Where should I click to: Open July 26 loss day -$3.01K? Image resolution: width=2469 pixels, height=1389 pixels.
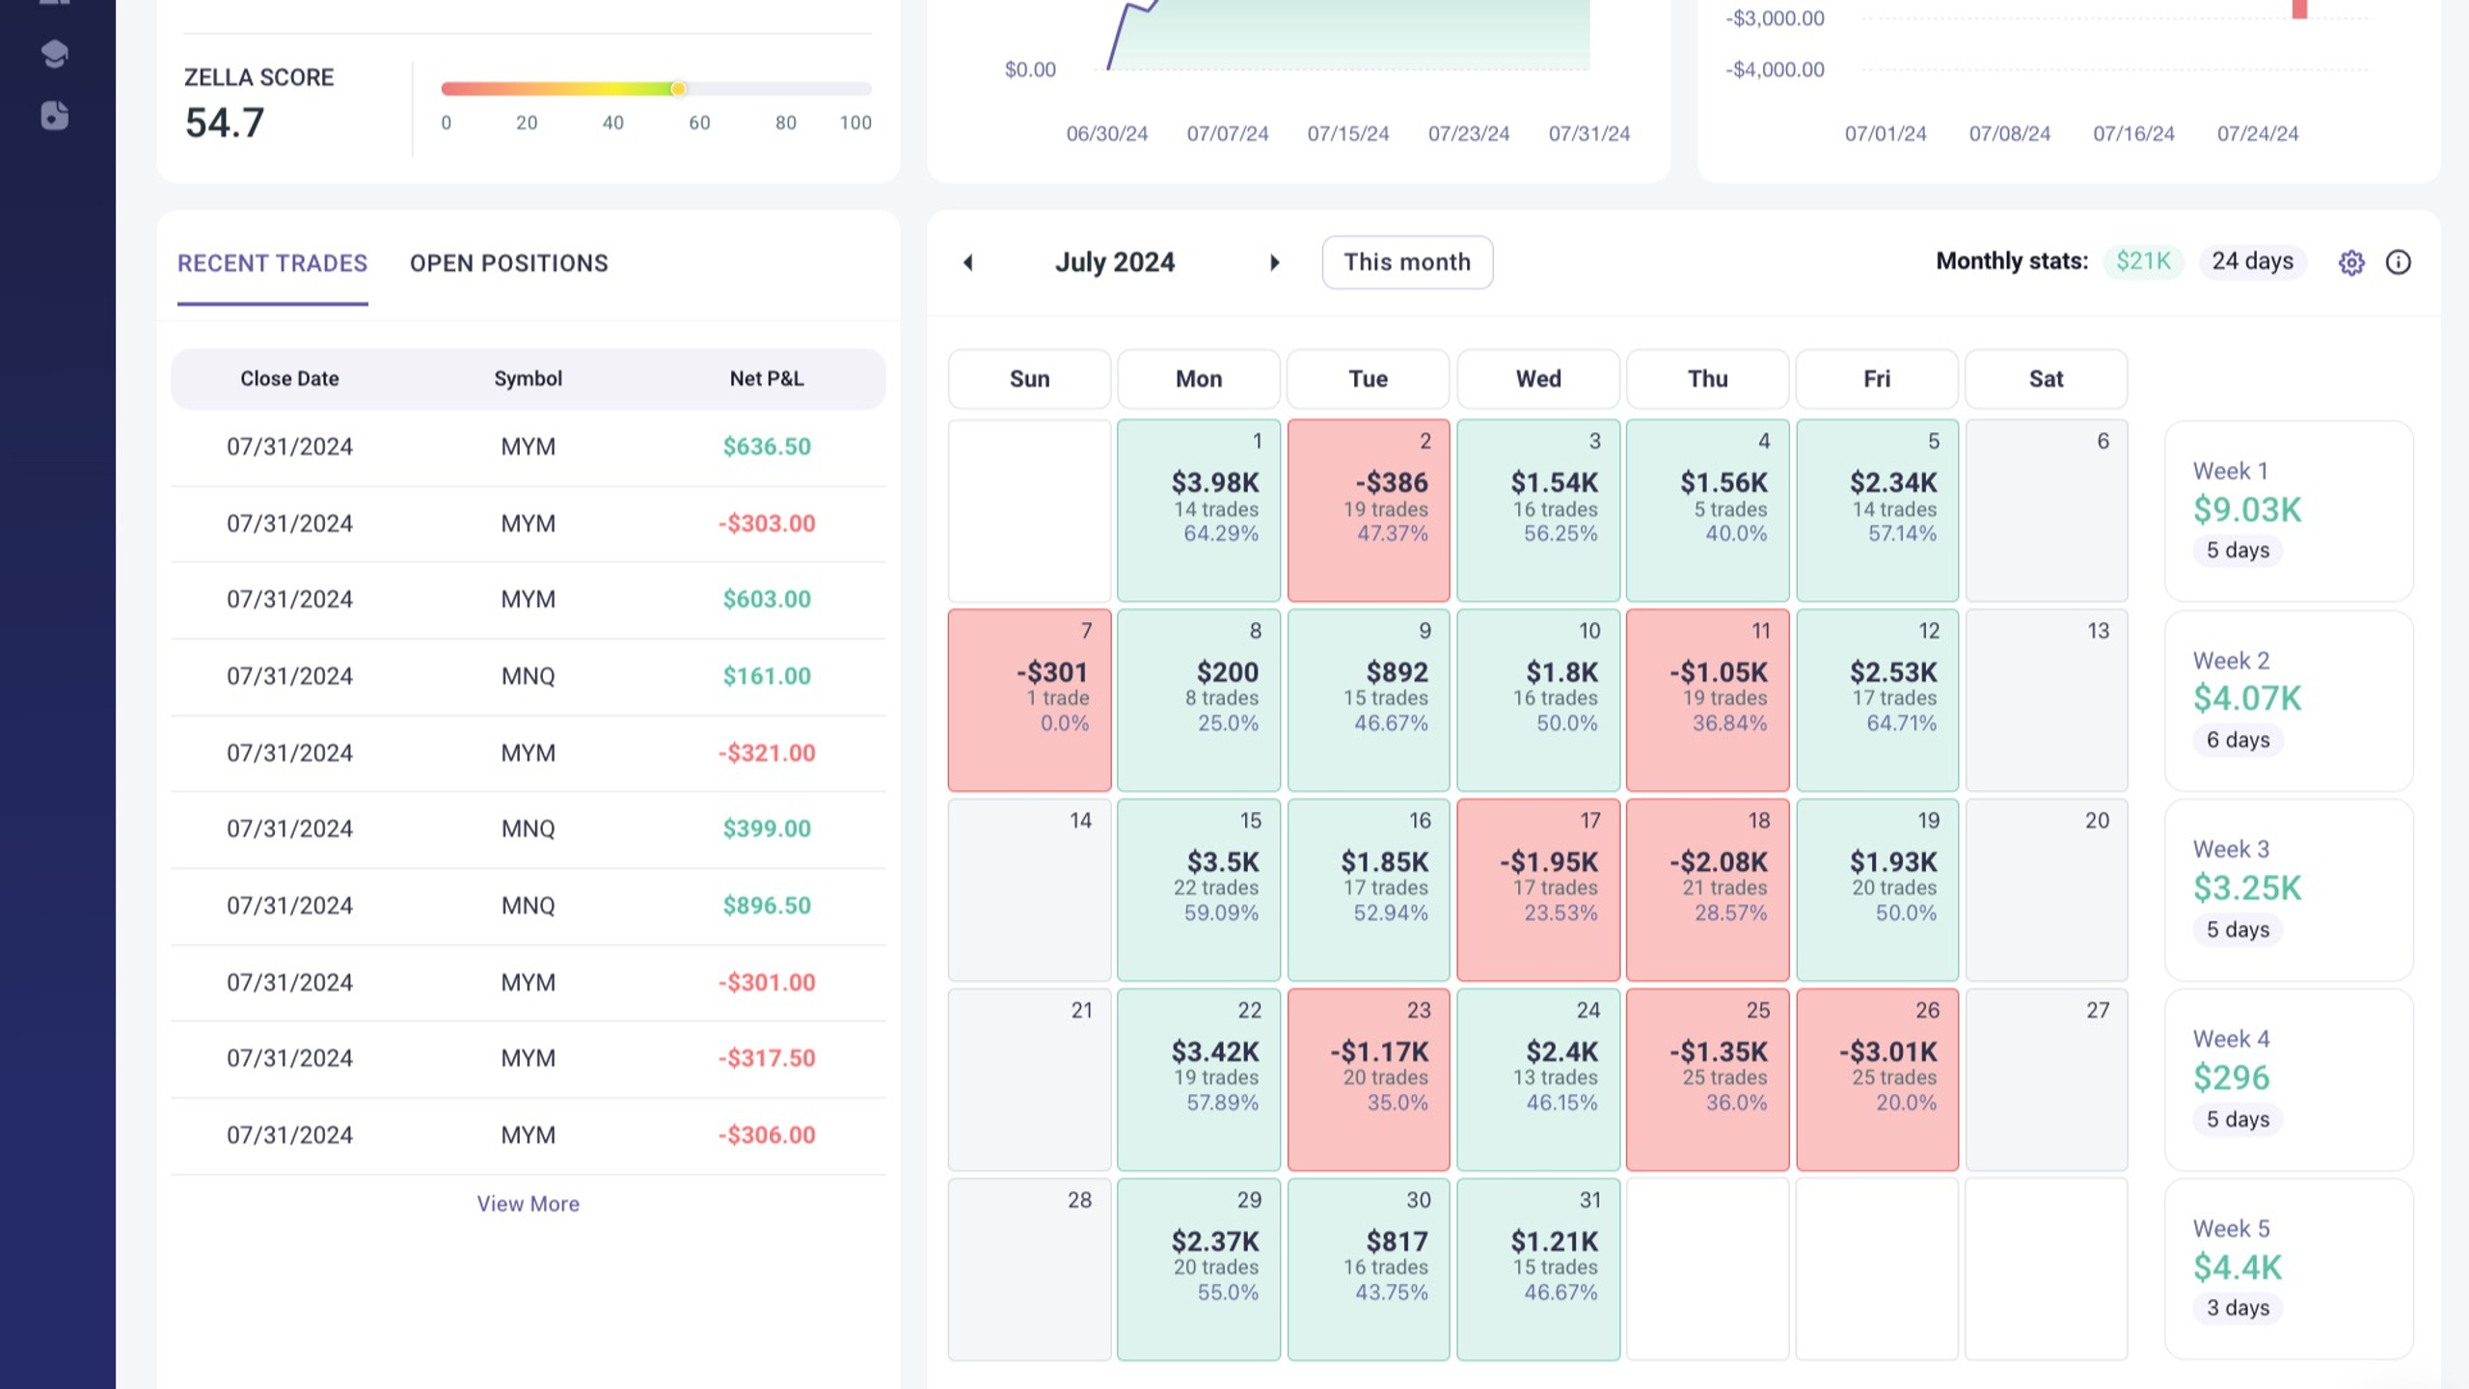click(x=1876, y=1079)
